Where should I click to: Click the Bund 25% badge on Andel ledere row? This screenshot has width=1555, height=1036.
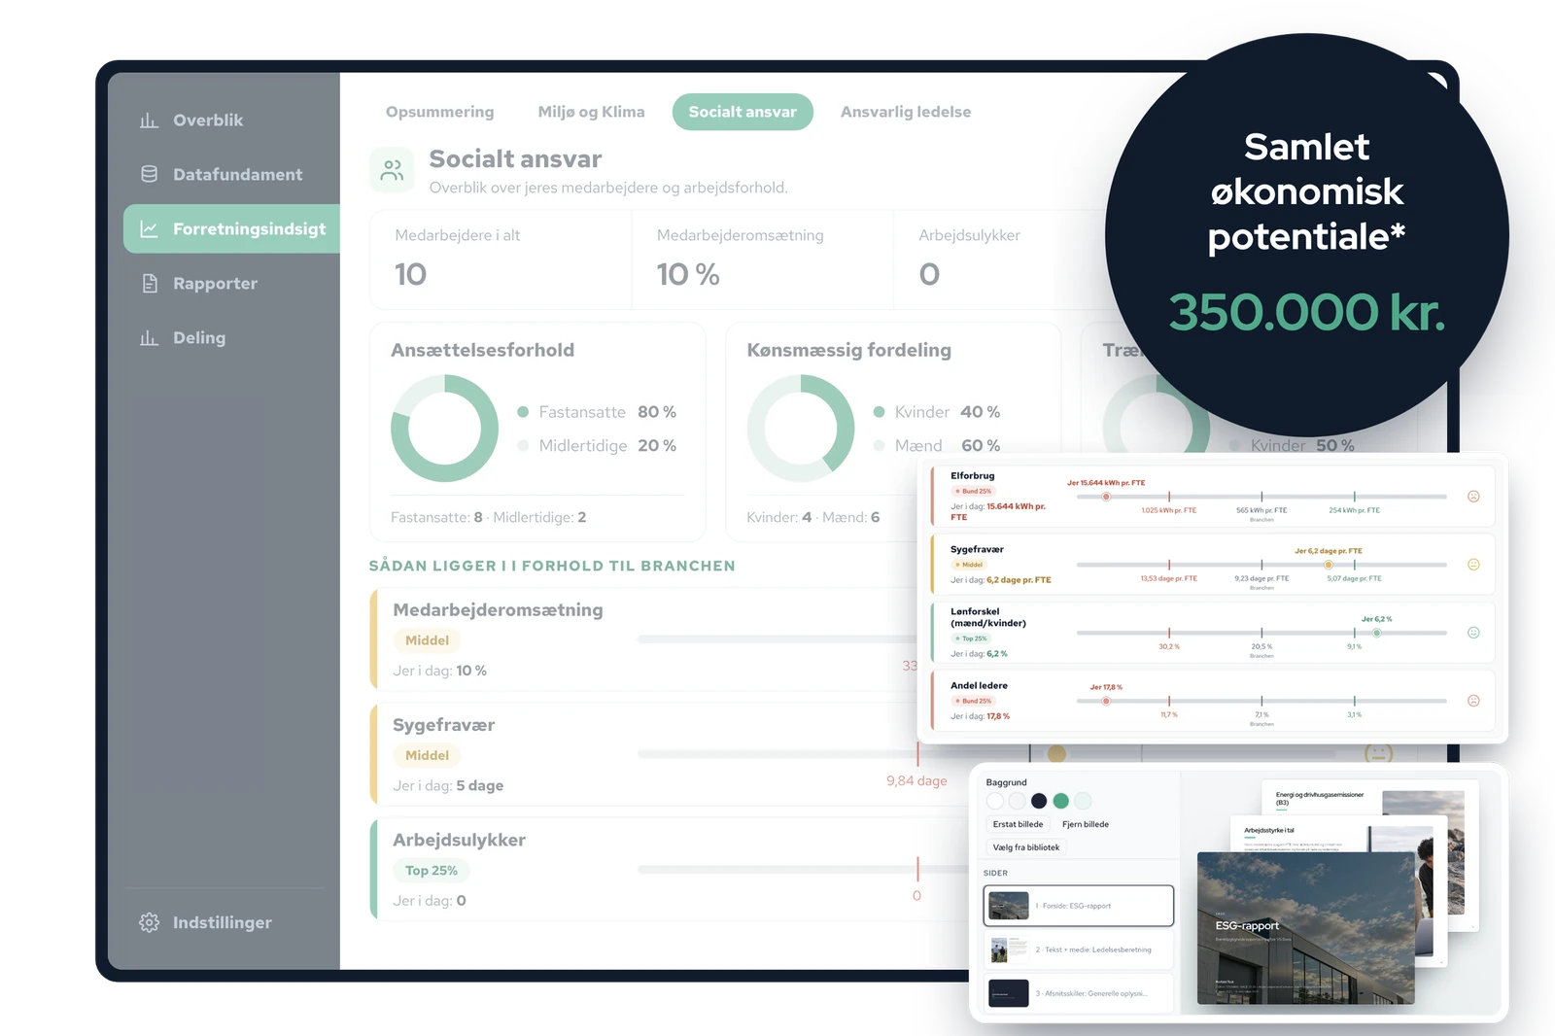click(975, 701)
